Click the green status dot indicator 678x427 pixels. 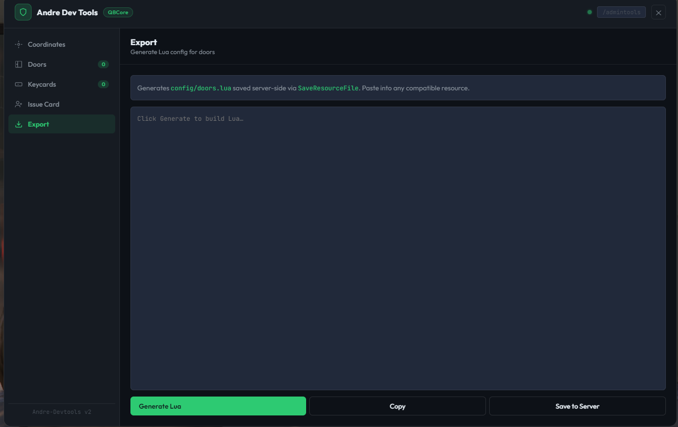[590, 12]
